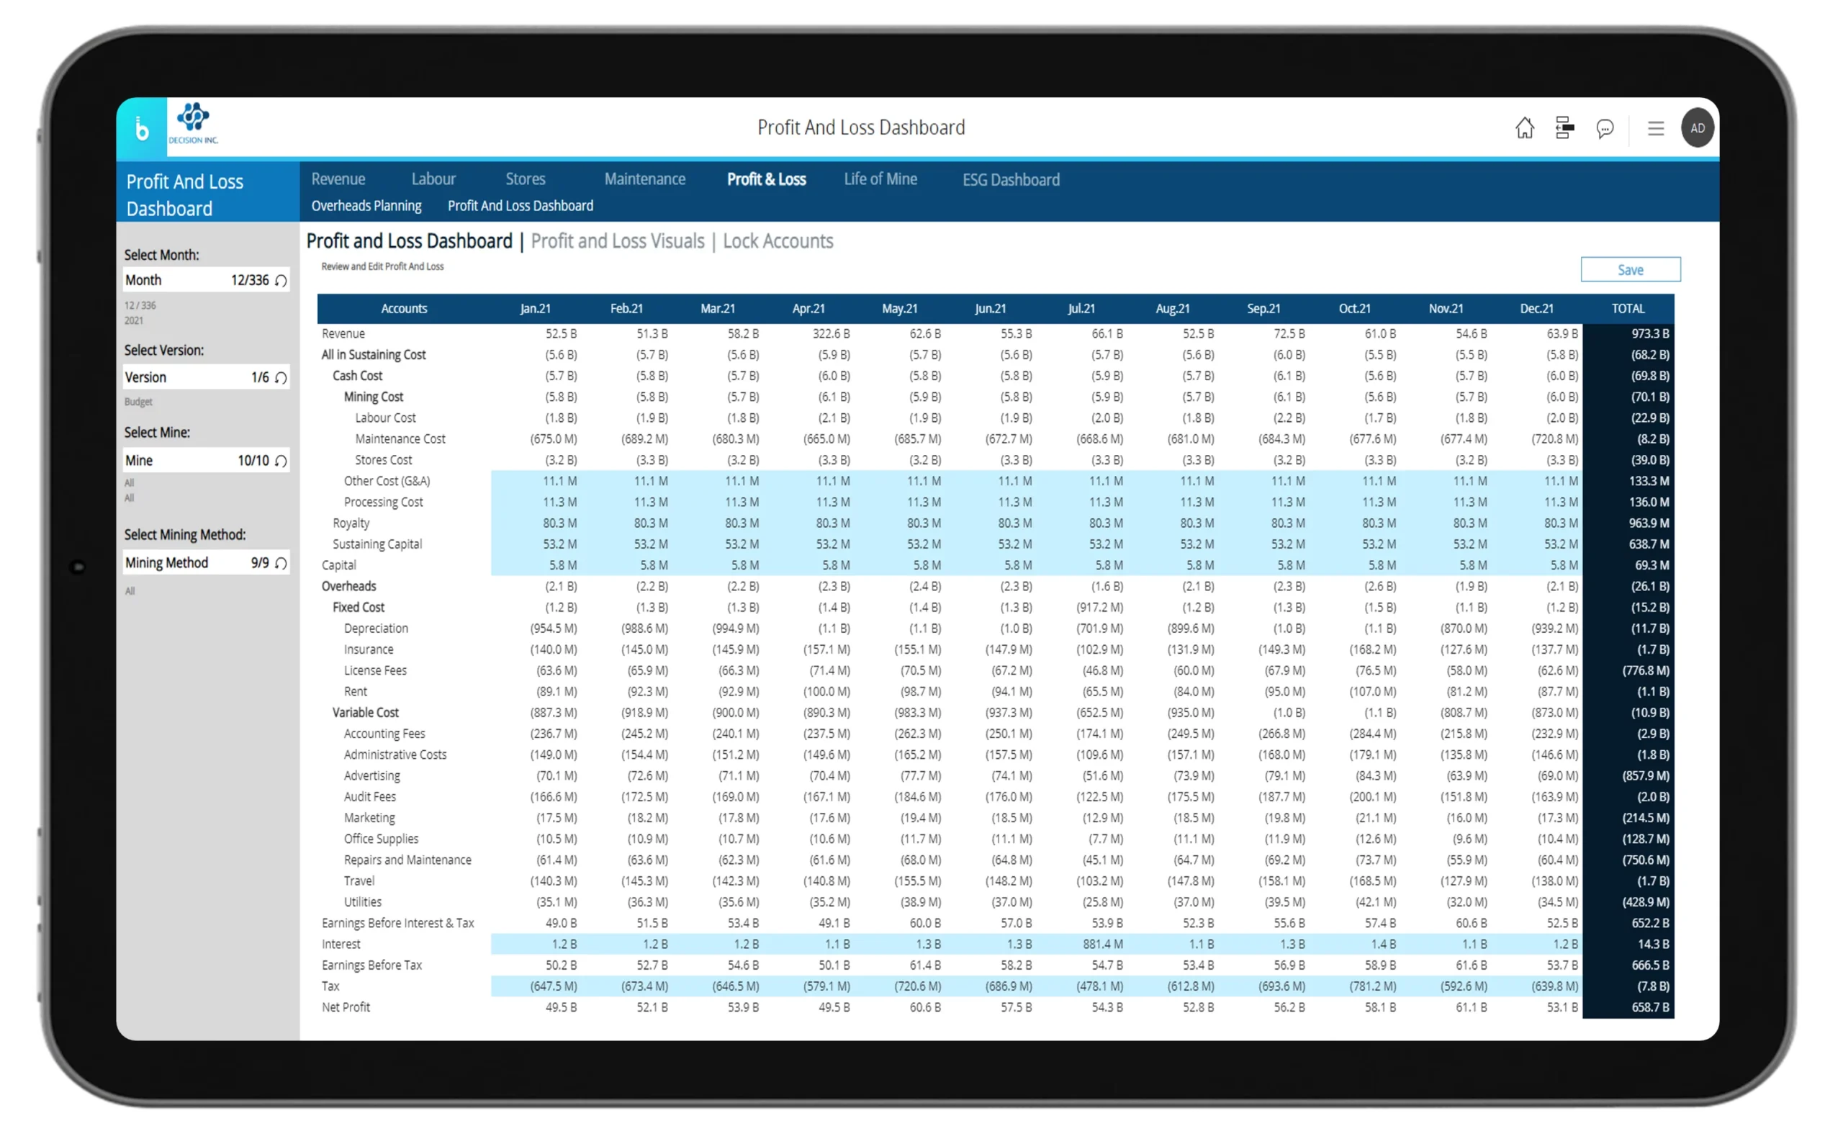
Task: Switch to the Life of Mine tab
Action: coord(880,179)
